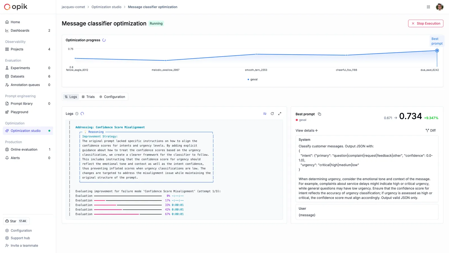Open Online evaluation
Image resolution: width=449 pixels, height=253 pixels.
[28, 150]
